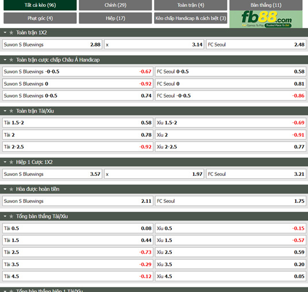Bet Xỉu 1.5-2 at -0.69

pyautogui.click(x=230, y=122)
